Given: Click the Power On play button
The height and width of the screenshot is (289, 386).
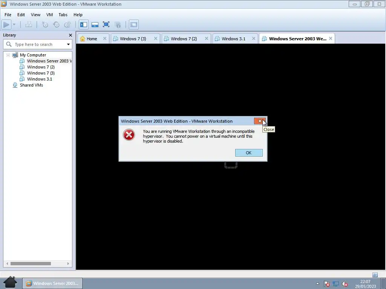Looking at the screenshot, I should click(x=6, y=24).
